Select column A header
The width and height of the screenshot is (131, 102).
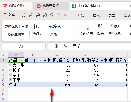point(16,55)
